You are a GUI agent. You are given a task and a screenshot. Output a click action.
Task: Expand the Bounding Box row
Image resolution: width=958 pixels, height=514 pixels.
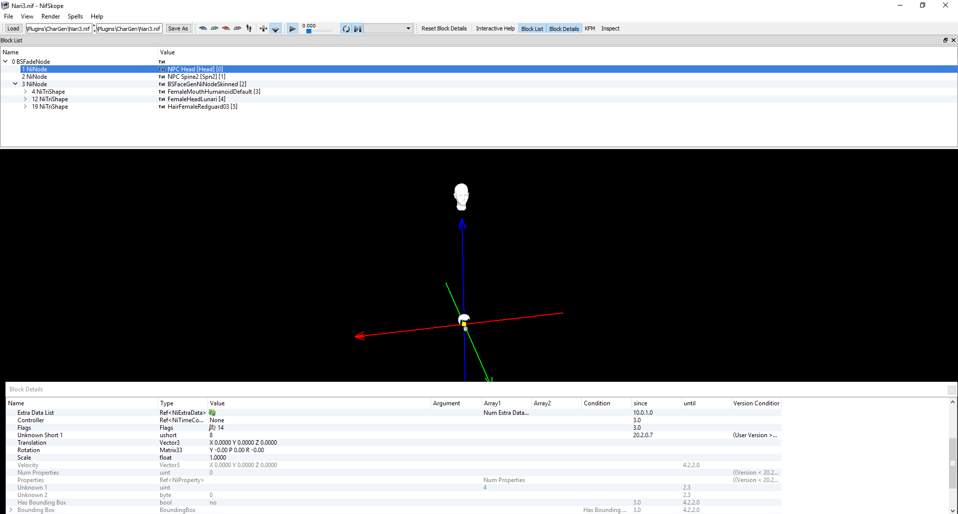pyautogui.click(x=11, y=510)
